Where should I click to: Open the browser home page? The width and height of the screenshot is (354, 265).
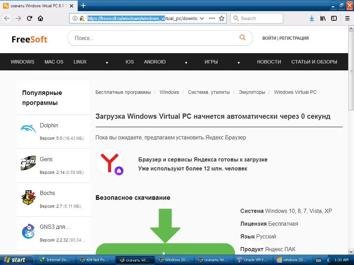pos(40,18)
